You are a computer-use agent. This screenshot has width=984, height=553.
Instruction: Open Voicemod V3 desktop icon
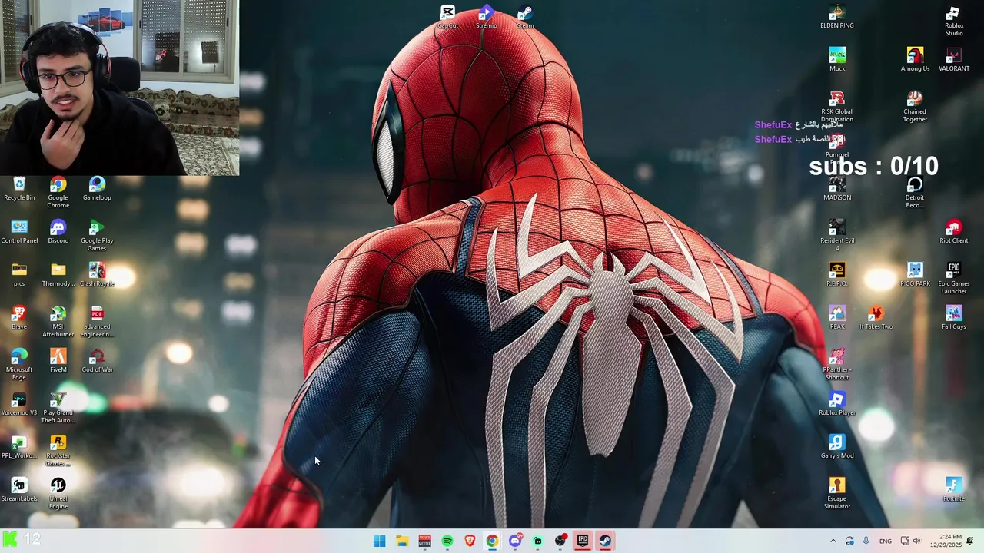point(19,404)
